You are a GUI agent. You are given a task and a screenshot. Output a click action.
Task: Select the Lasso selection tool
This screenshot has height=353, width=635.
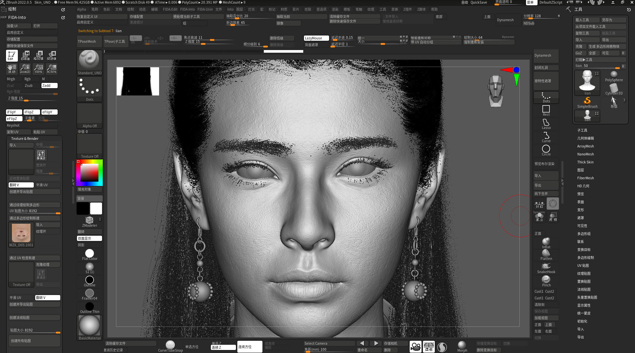tap(546, 124)
